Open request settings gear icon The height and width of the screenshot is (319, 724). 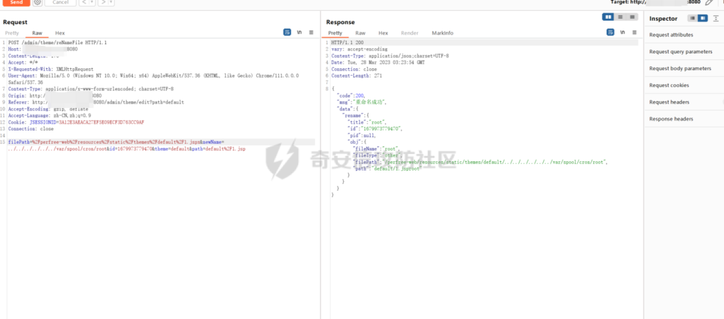coord(38,2)
